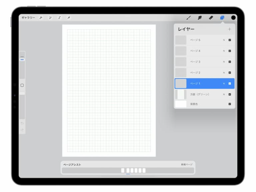
Task: Activate the Transform arrow tool
Action: [x=68, y=18]
